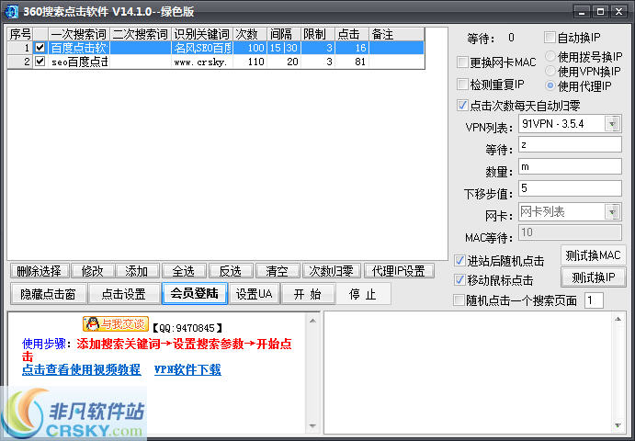Click 清空 button
The height and width of the screenshot is (441, 635).
(278, 271)
